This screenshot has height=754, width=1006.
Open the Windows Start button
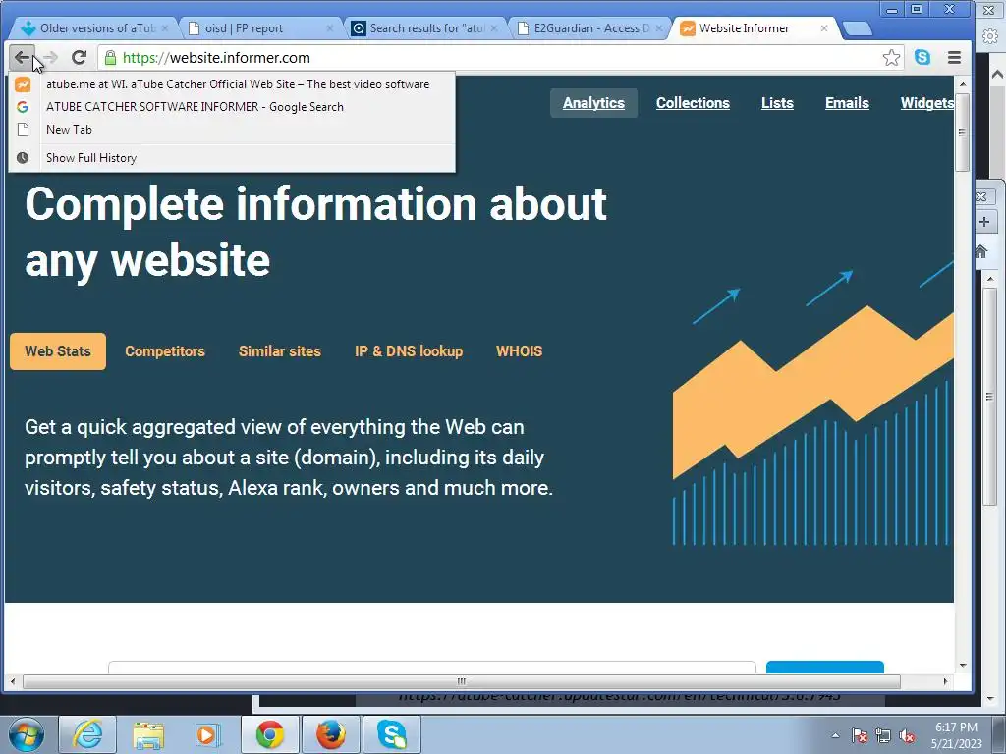tap(26, 734)
